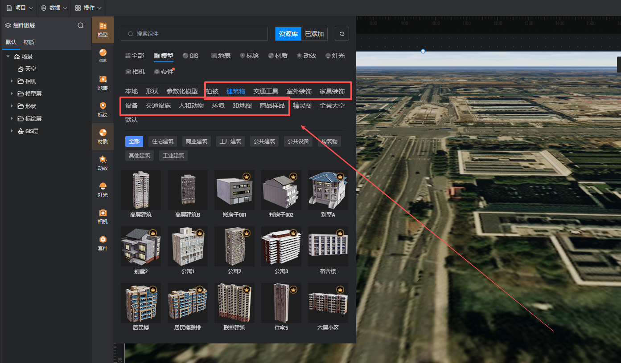Search layers using the magnifier icon
This screenshot has width=621, height=363.
pyautogui.click(x=81, y=25)
